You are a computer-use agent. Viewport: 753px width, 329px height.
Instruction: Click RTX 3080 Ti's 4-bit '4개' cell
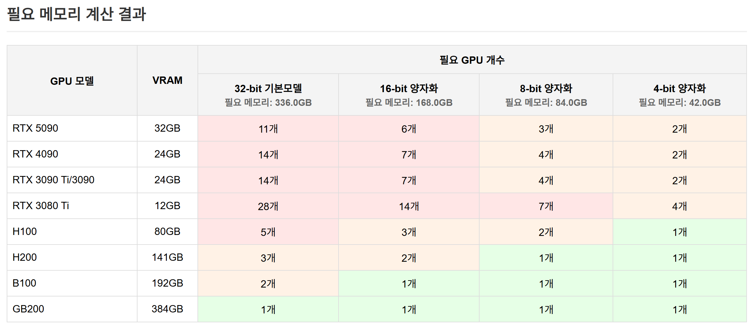(x=680, y=206)
